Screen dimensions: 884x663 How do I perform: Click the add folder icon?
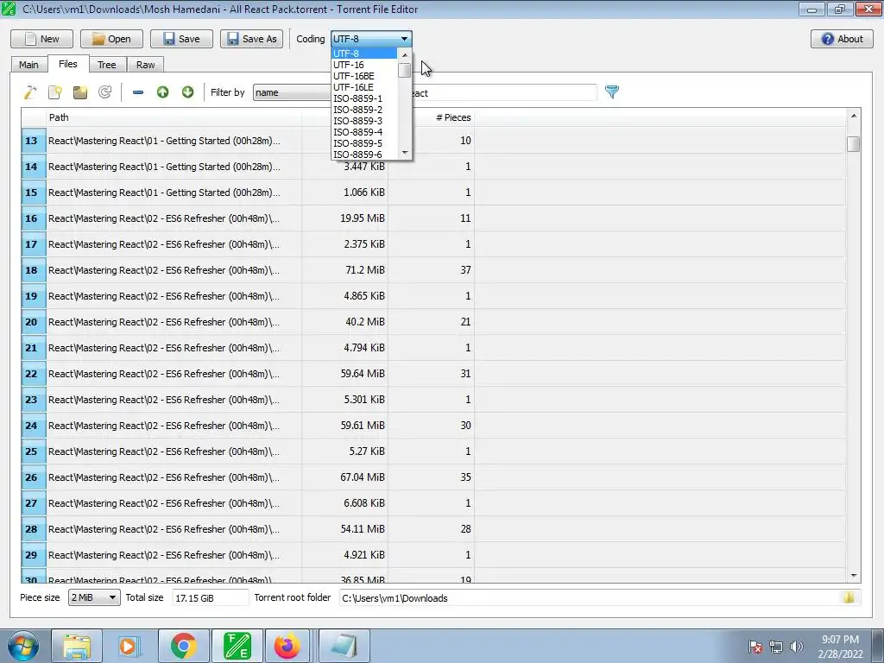(80, 92)
